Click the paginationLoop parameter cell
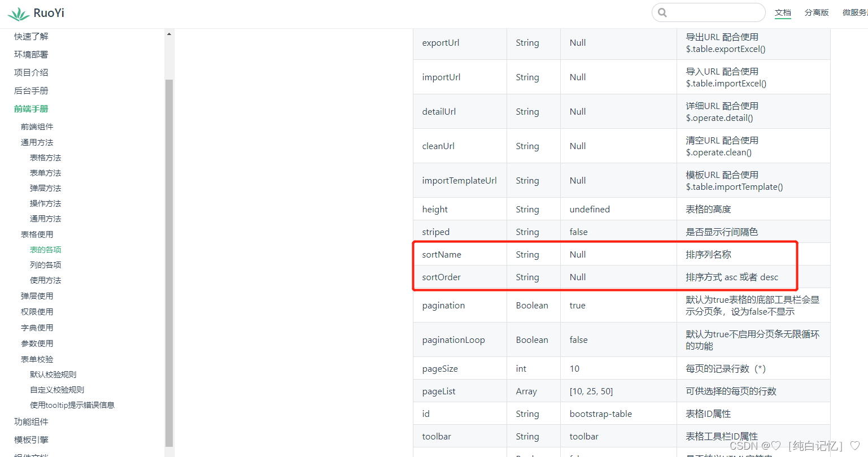Viewport: 868px width, 457px height. pyautogui.click(x=460, y=340)
